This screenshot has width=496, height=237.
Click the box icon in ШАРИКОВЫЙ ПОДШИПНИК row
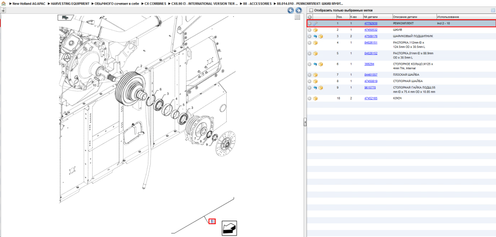[x=320, y=37]
